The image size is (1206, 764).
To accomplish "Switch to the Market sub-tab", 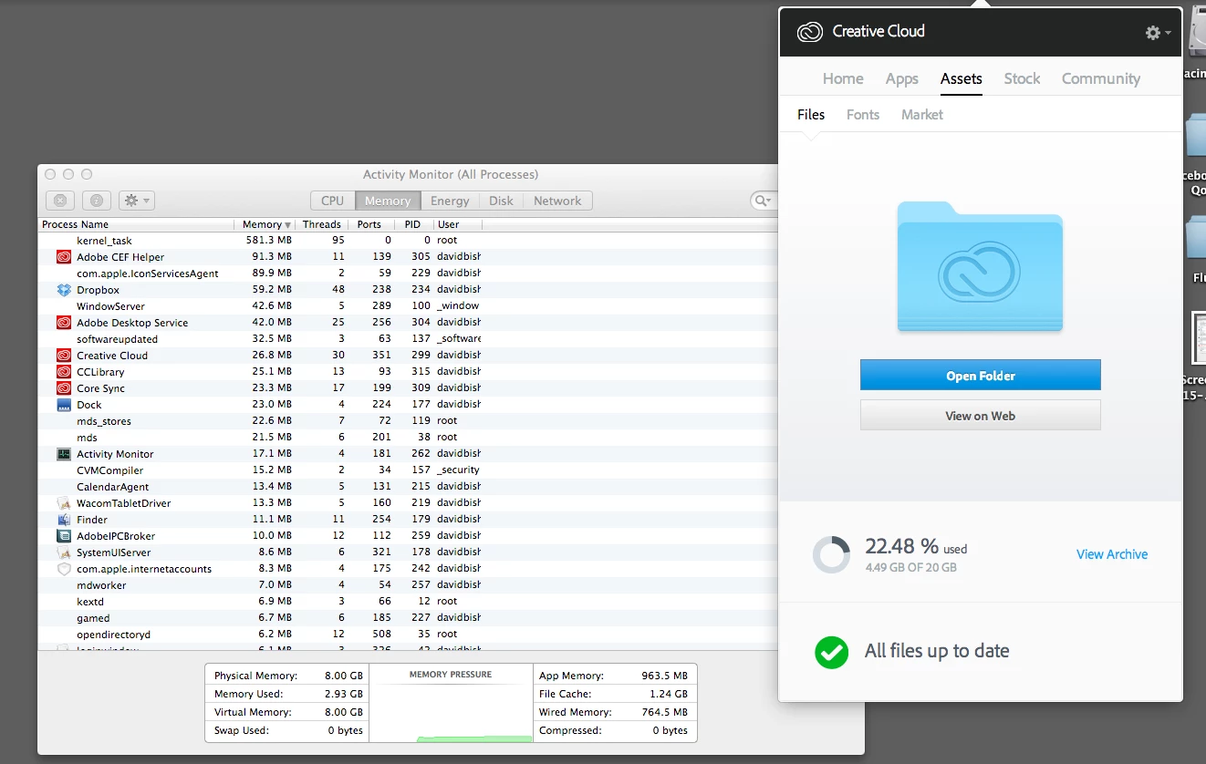I will click(922, 114).
